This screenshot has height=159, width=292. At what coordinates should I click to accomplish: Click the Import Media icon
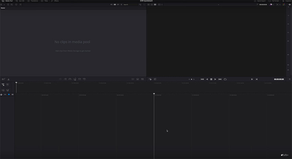coord(8,4)
